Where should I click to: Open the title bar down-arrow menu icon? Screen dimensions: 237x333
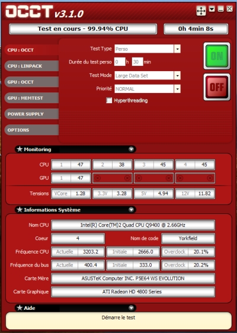click(212, 9)
